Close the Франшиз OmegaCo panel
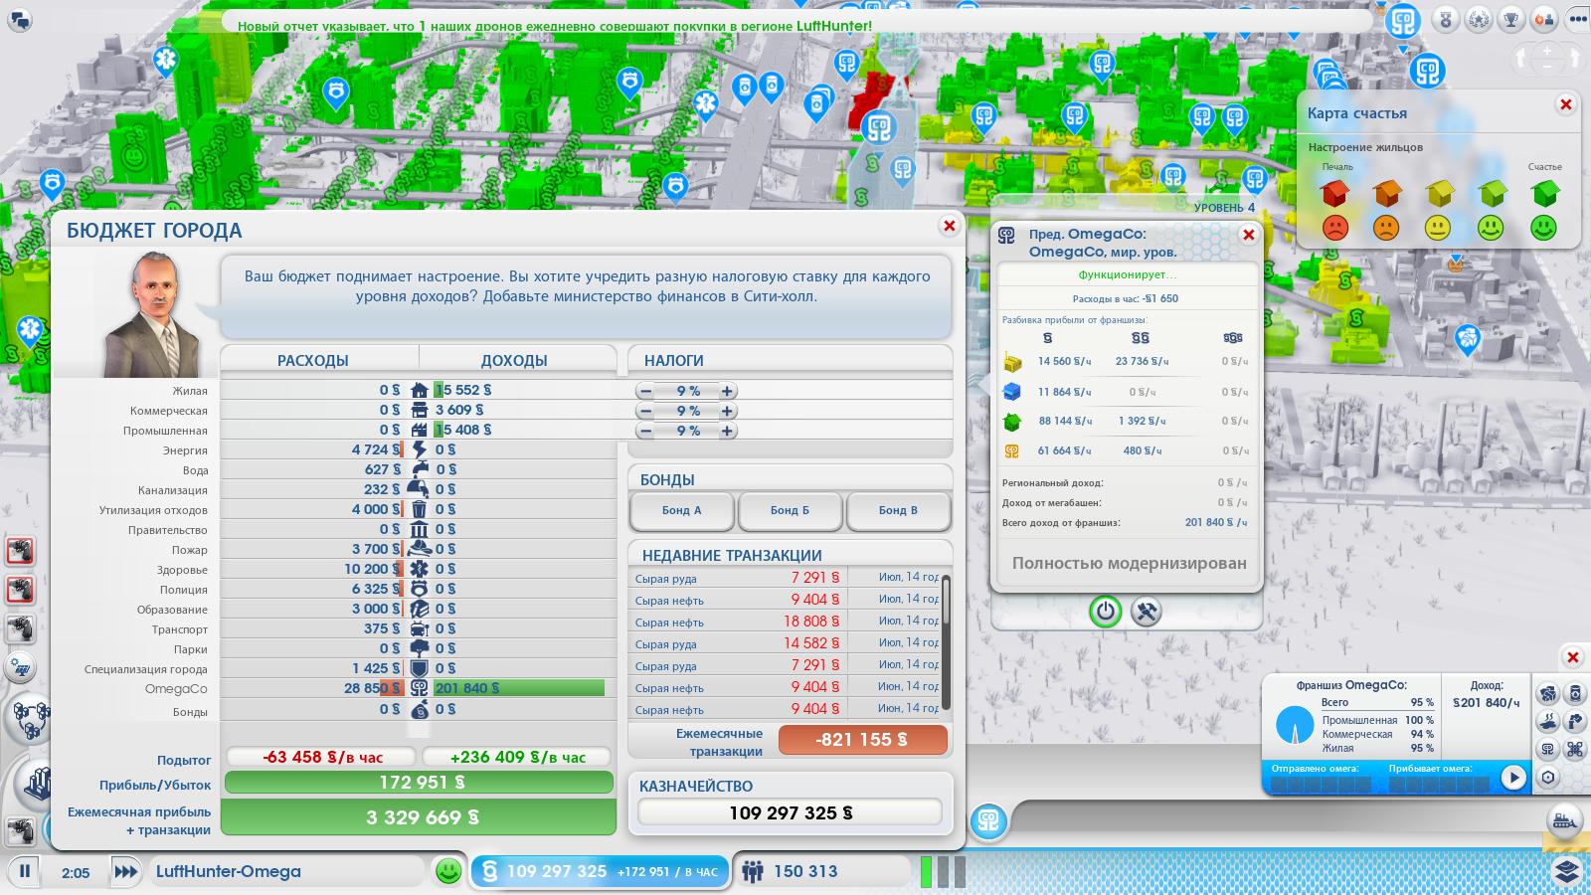 click(1573, 657)
